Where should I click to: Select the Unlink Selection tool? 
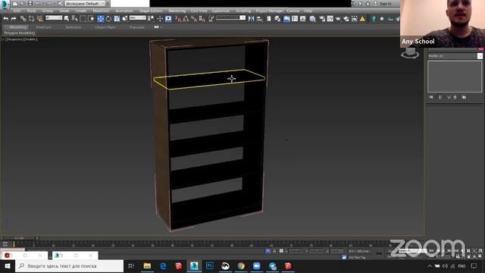coord(31,19)
